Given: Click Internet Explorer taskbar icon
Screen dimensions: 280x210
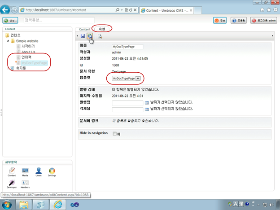Looking at the screenshot, I should click(x=58, y=205).
